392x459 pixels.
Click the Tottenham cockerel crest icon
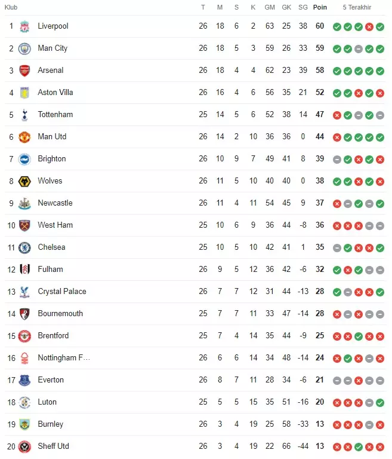click(x=24, y=115)
